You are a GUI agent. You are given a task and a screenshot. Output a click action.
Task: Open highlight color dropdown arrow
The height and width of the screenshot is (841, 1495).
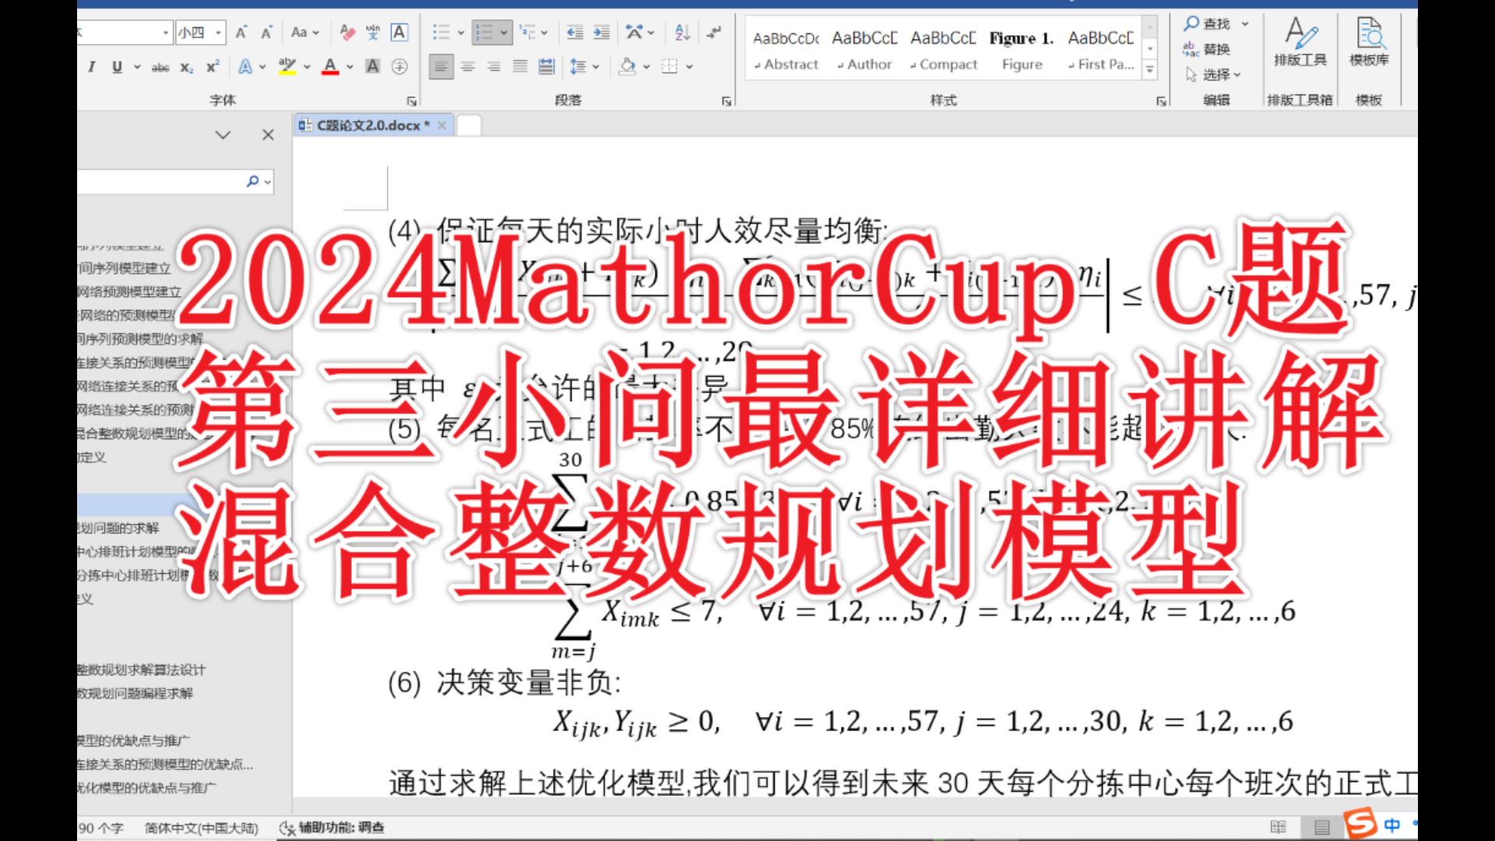click(307, 67)
